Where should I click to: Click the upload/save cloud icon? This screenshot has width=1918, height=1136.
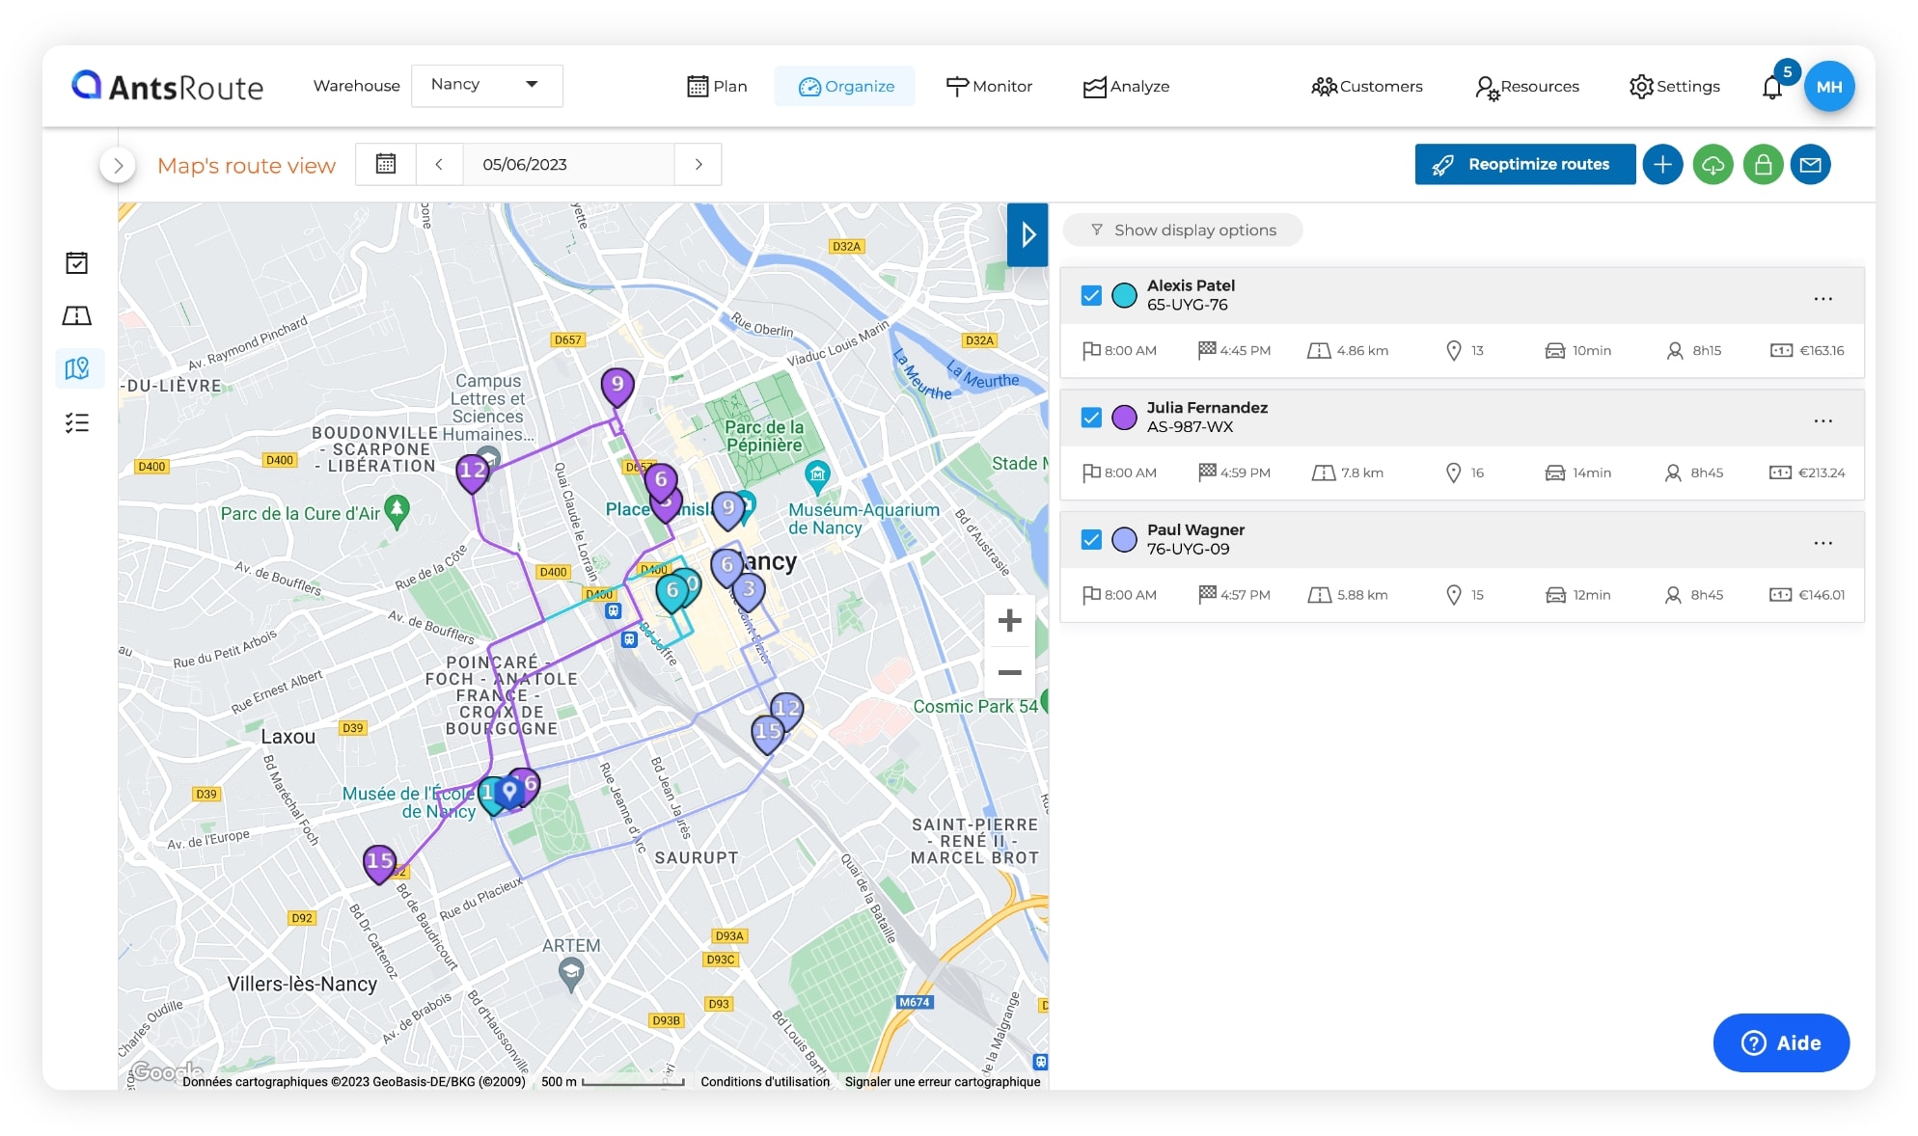coord(1713,162)
